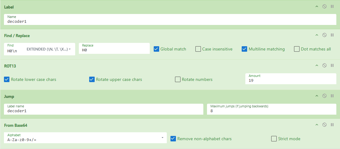
Task: Disable the Label operation
Action: tap(324, 6)
